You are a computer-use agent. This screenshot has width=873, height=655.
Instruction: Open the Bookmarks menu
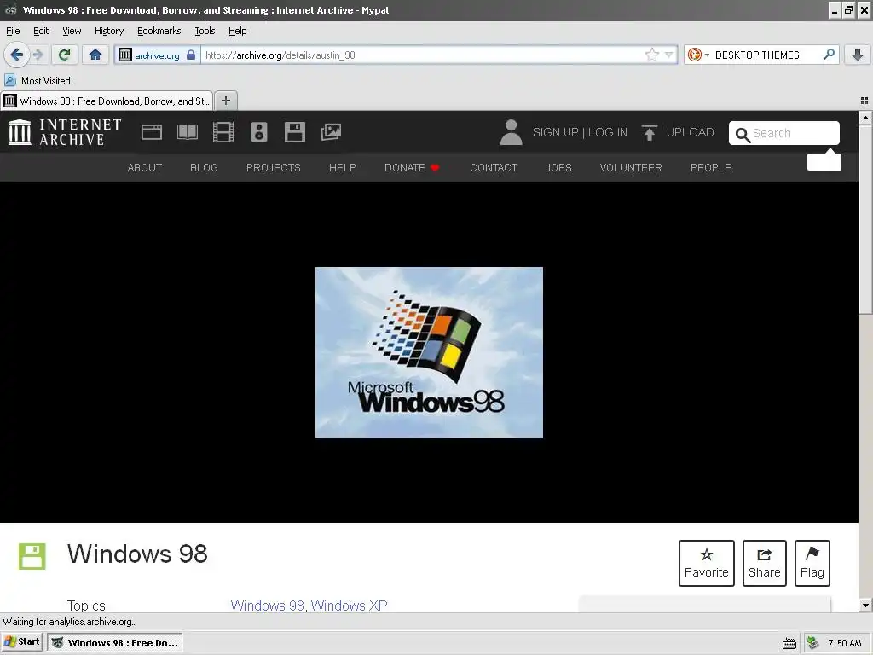159,31
